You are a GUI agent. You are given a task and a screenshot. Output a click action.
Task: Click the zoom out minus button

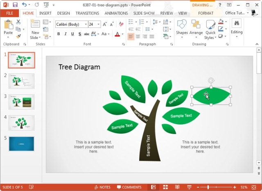198,187
